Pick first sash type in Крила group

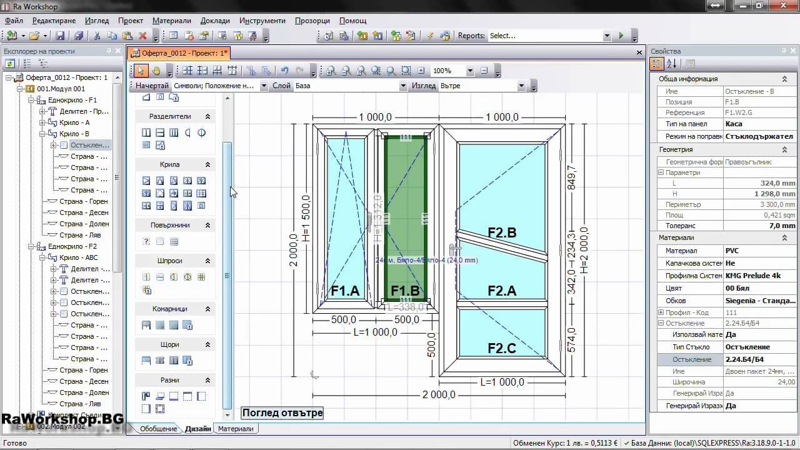pos(146,181)
